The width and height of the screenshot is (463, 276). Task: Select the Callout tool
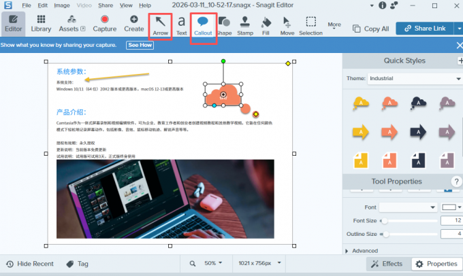203,24
